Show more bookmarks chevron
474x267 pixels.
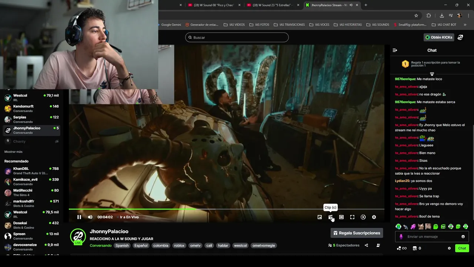[465, 25]
